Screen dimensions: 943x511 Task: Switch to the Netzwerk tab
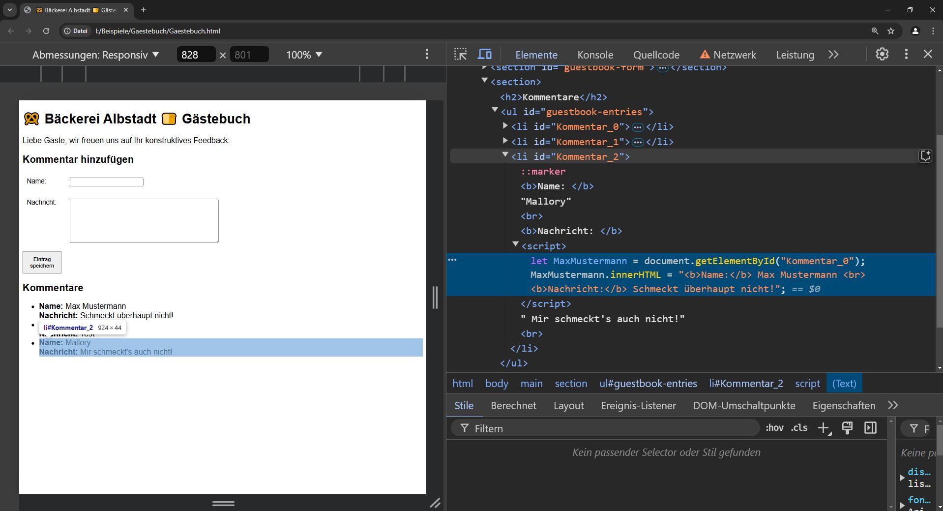tap(728, 55)
